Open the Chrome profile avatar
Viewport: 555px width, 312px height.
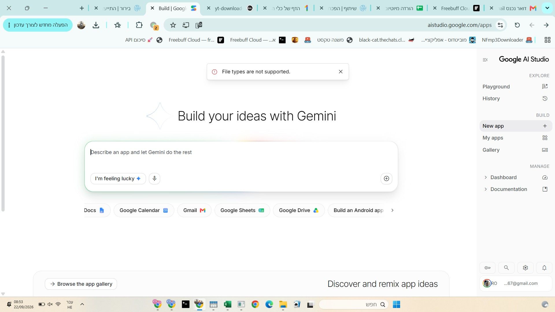pos(81,25)
